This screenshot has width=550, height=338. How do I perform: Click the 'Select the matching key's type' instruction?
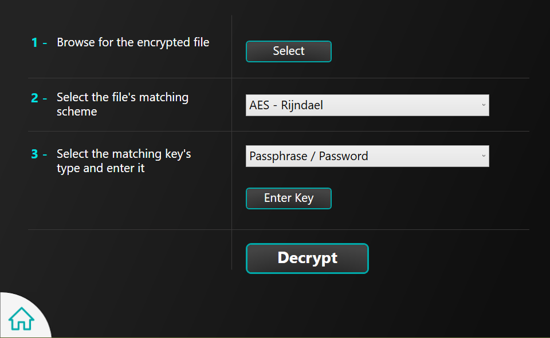coord(124,161)
